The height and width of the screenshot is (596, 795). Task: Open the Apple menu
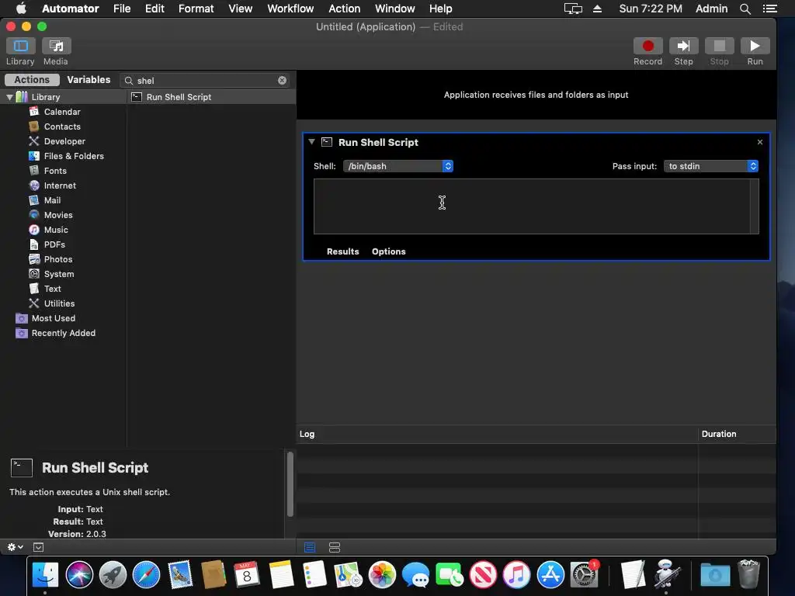point(21,9)
